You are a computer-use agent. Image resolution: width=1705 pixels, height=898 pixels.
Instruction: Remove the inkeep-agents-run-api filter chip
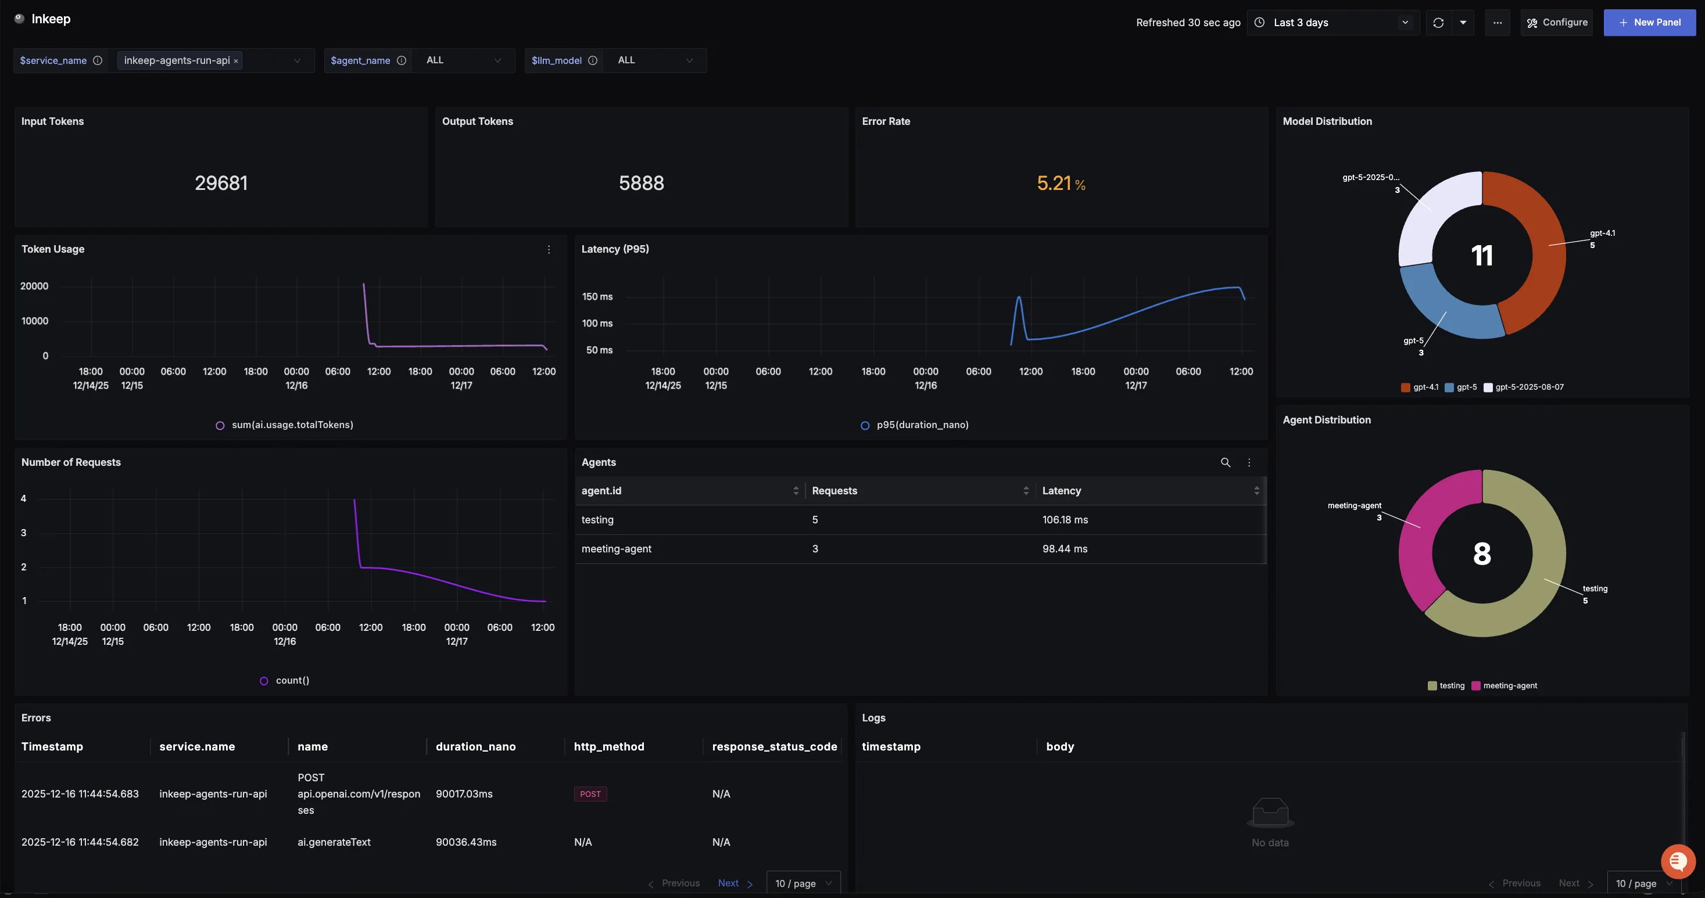coord(235,60)
